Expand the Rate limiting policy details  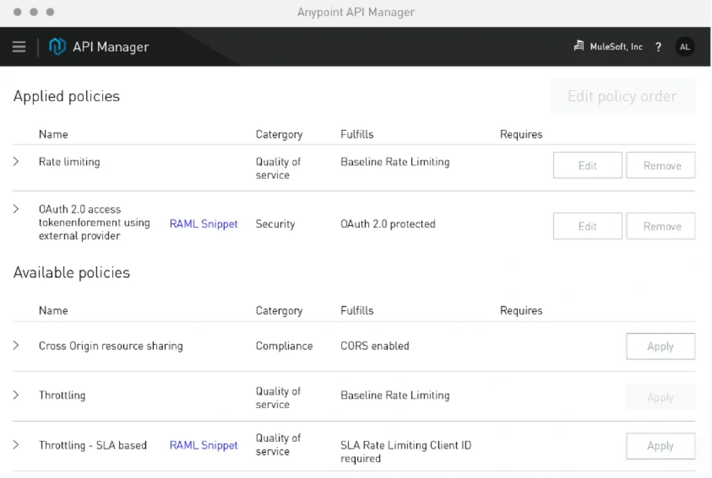pos(16,161)
